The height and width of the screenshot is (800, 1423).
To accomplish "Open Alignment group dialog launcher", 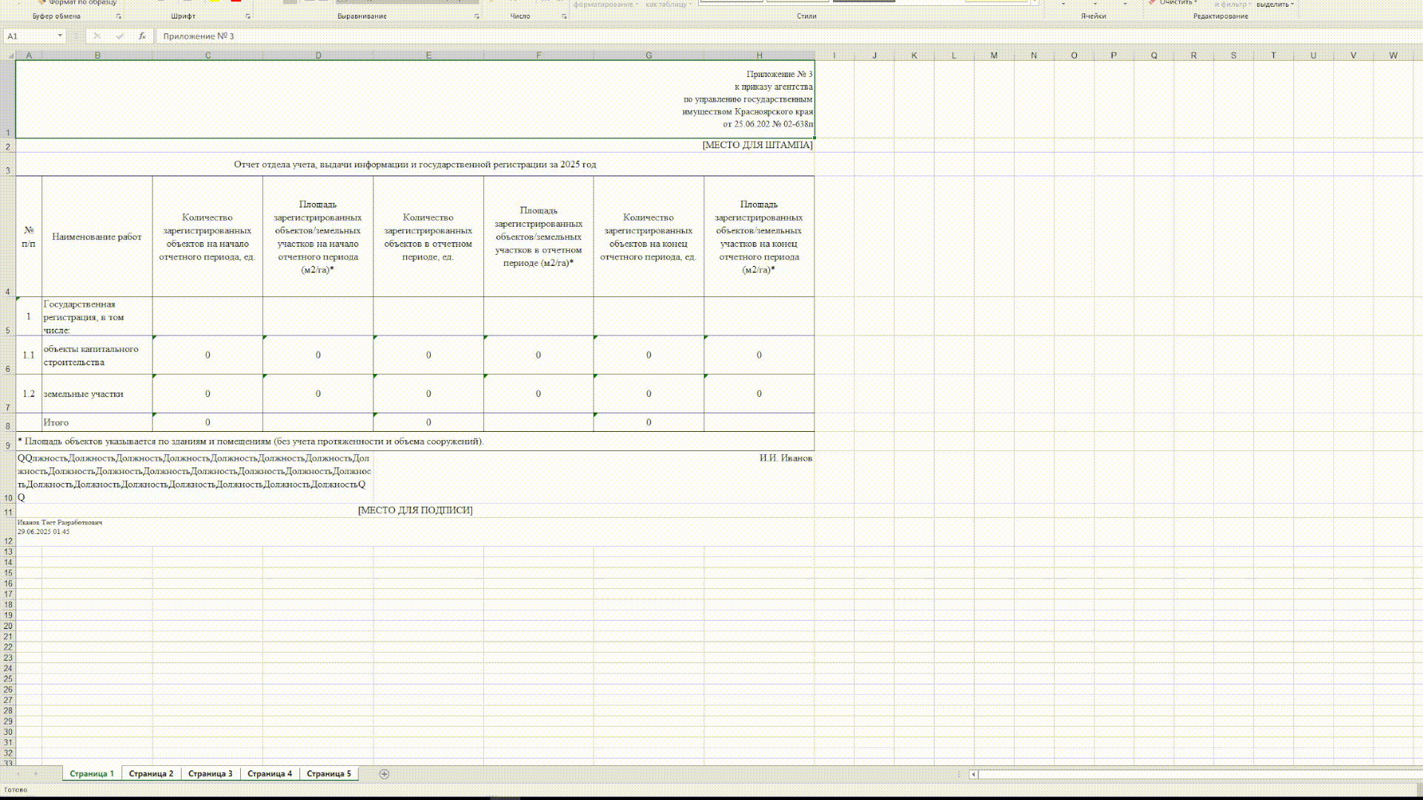I will point(477,16).
